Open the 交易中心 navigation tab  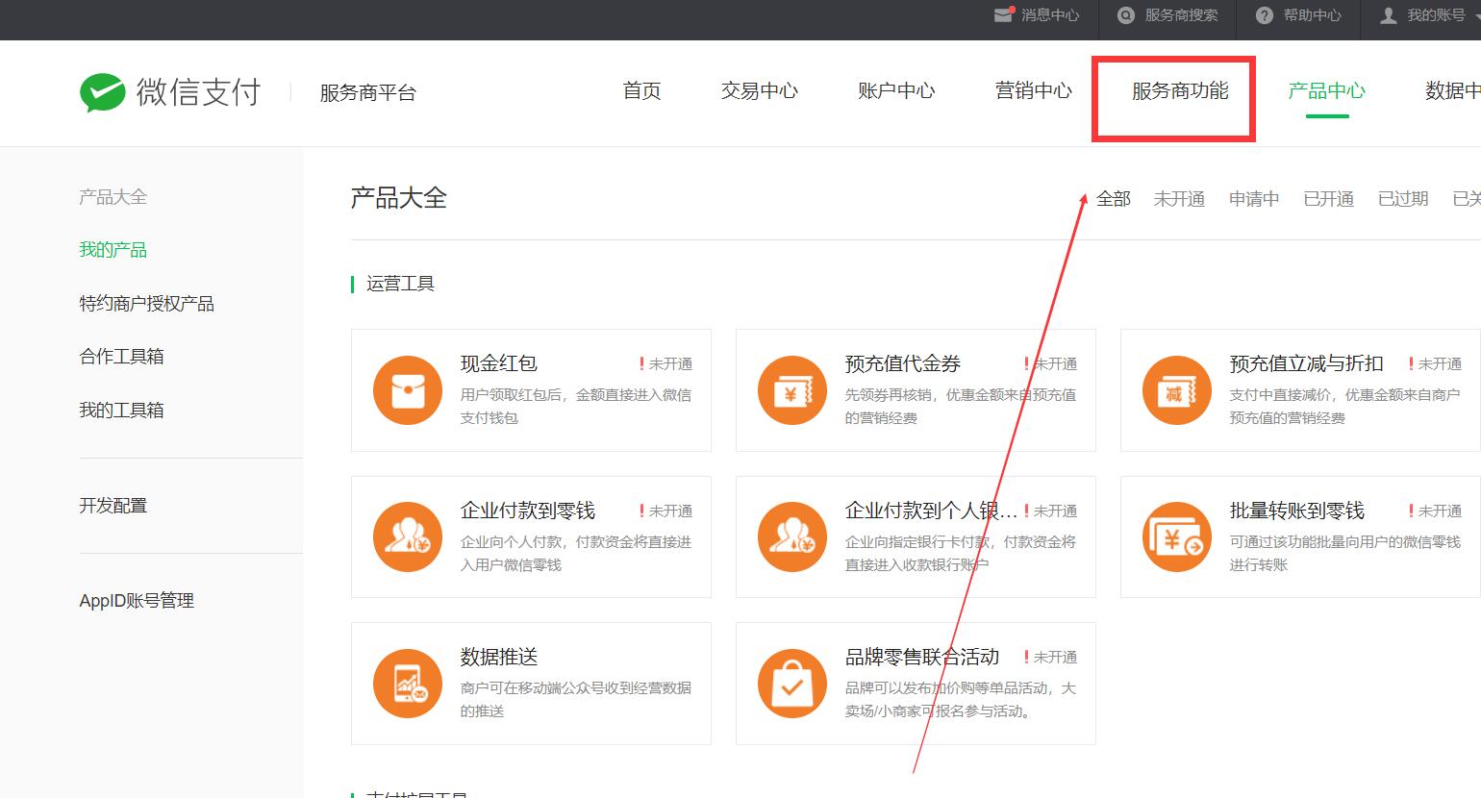click(760, 90)
